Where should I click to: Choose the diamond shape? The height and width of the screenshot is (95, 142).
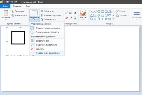click(x=99, y=15)
